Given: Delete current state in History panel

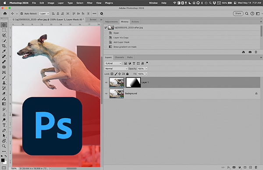Looking at the screenshot, I should pos(256,52).
